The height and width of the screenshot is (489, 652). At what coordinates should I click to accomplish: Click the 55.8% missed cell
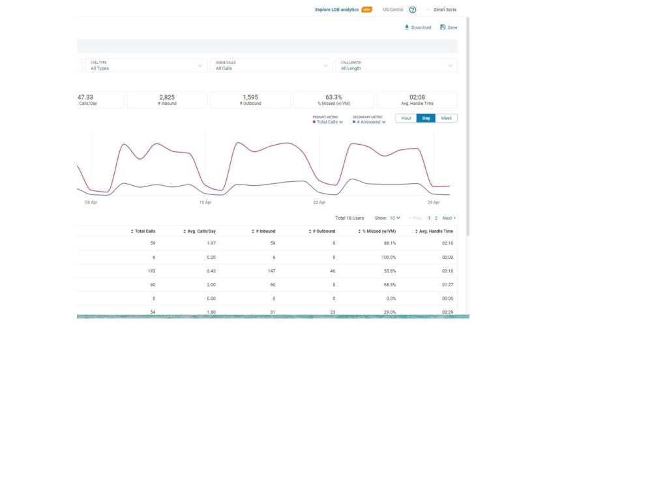(390, 271)
